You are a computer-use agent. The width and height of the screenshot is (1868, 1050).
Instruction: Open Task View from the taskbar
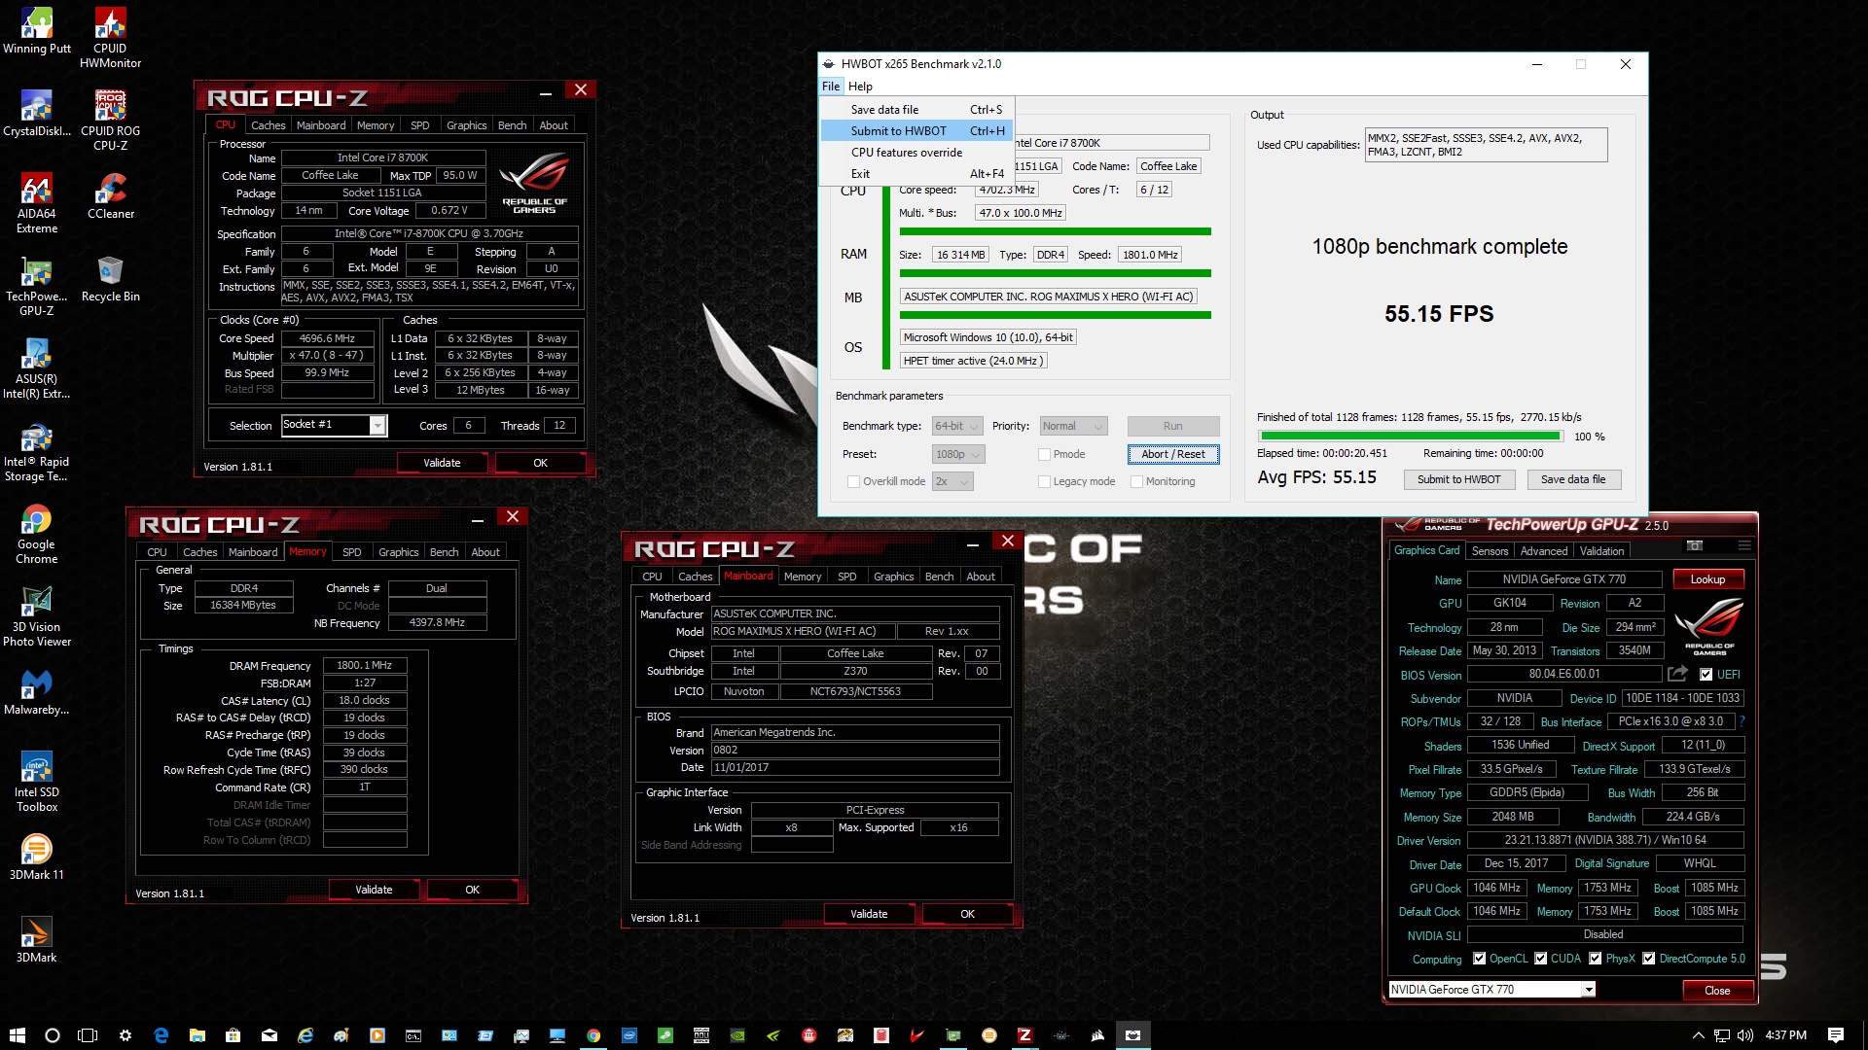click(88, 1035)
